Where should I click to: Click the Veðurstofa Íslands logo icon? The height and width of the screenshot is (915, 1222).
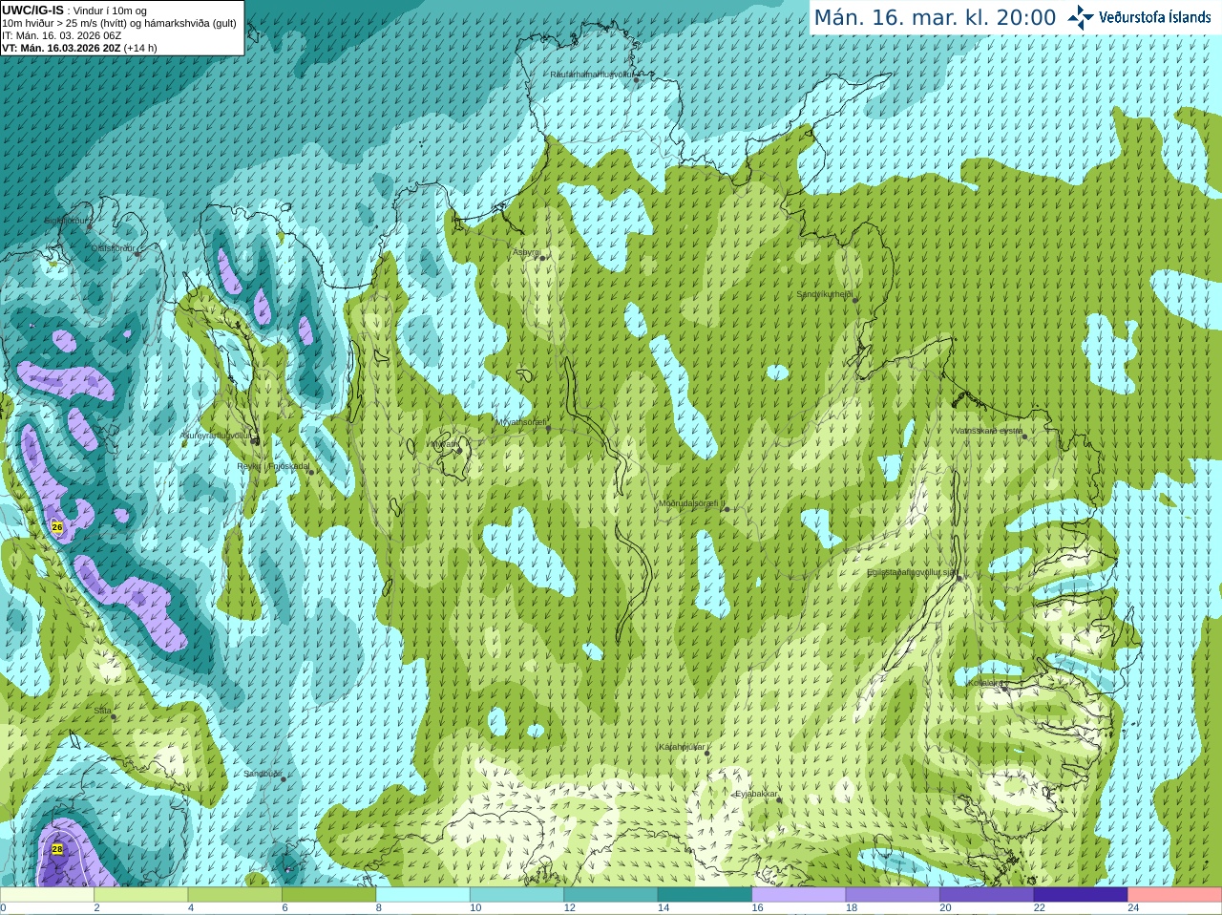pos(1081,17)
